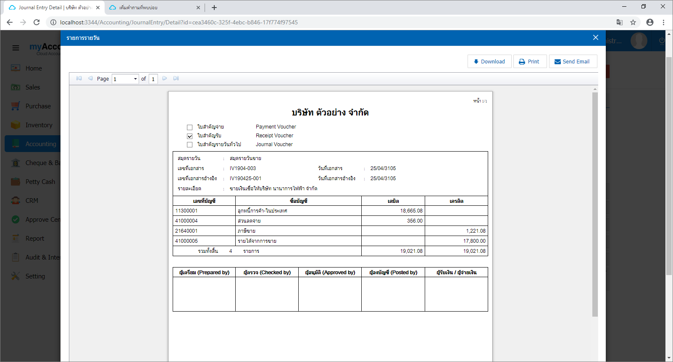Screen dimensions: 673x362
Task: Tick the Journal Voucher checkbox
Action: [x=189, y=145]
